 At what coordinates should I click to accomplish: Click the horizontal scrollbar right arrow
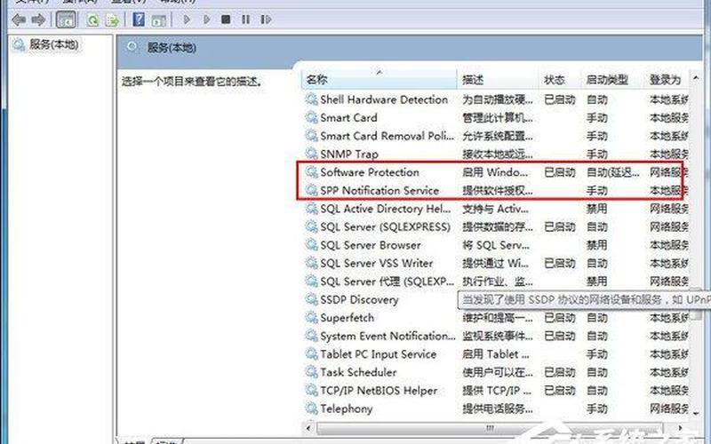tap(680, 427)
